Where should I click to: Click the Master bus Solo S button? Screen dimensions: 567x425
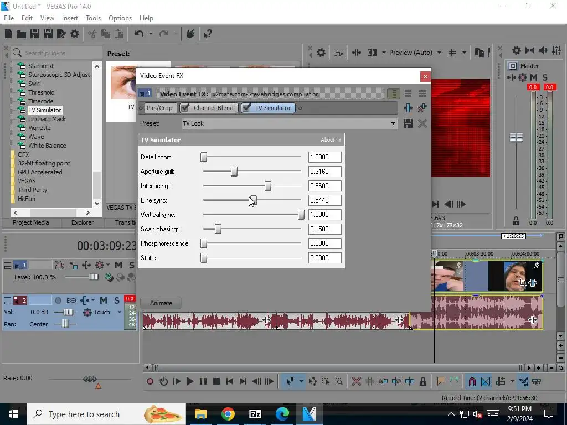coord(545,77)
